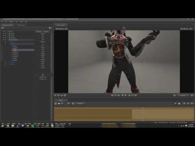Screen dimensions: 195x146
Task: Open the Animation Set Editor gear settings icon
Action: (50, 28)
